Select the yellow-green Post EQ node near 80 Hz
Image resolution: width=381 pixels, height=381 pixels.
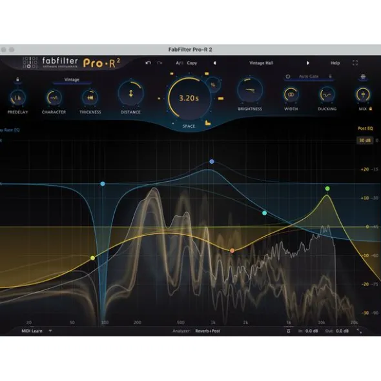point(93,258)
